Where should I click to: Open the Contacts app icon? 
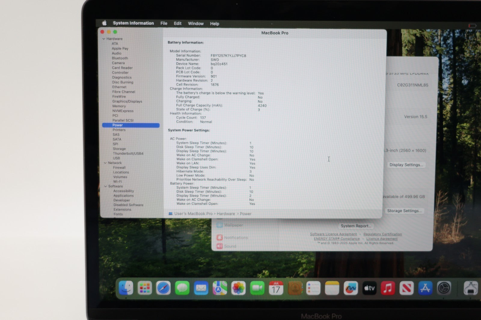point(295,288)
